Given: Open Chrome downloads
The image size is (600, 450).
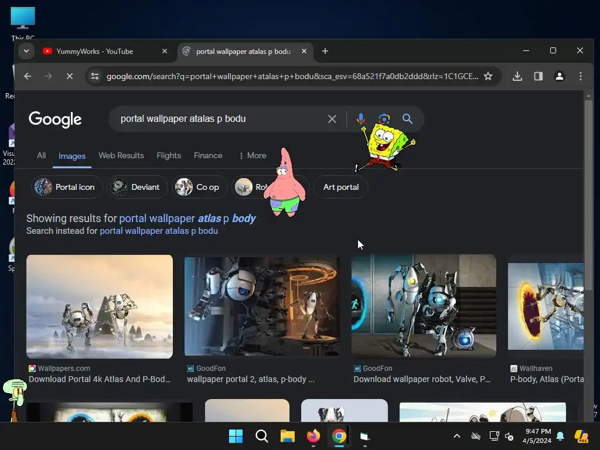Looking at the screenshot, I should pyautogui.click(x=517, y=76).
